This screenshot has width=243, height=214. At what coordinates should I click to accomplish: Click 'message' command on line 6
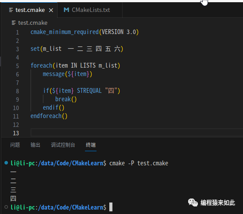54,74
